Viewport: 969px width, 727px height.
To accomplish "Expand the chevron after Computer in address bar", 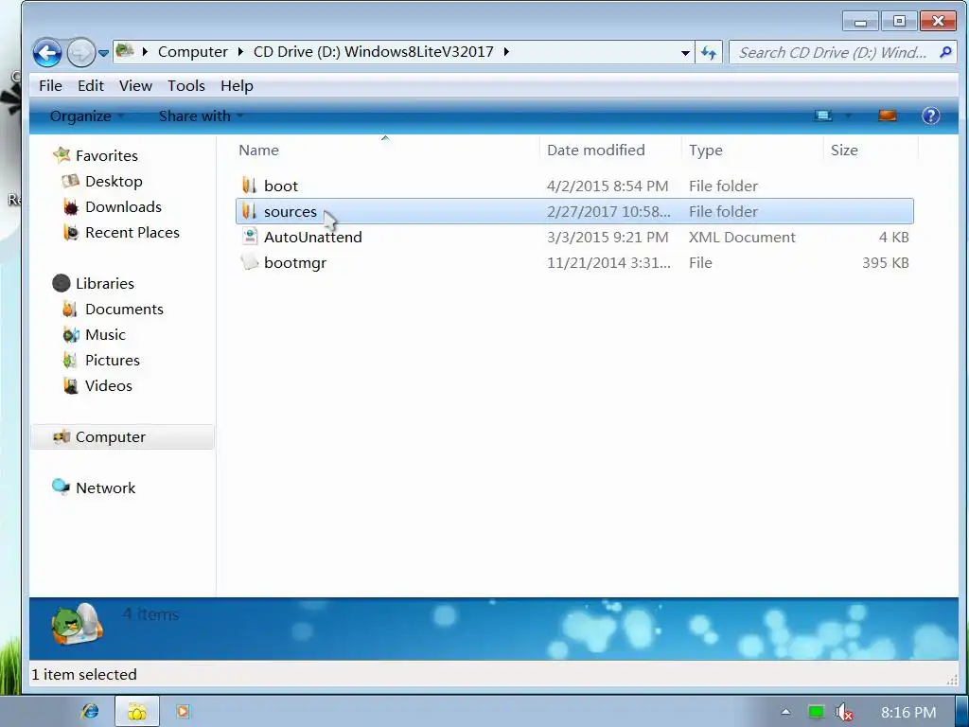I will click(x=240, y=52).
